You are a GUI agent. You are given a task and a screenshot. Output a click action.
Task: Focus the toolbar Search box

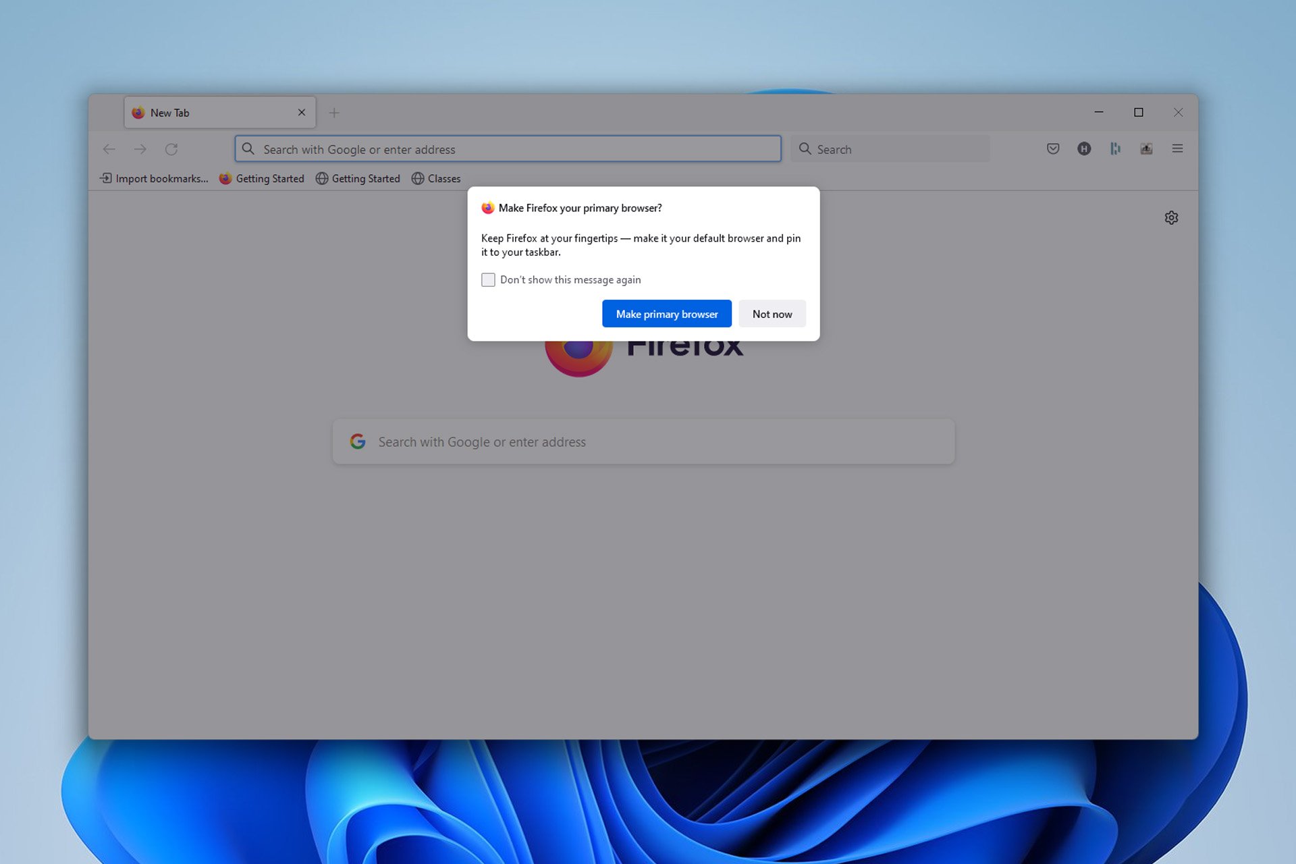[890, 149]
